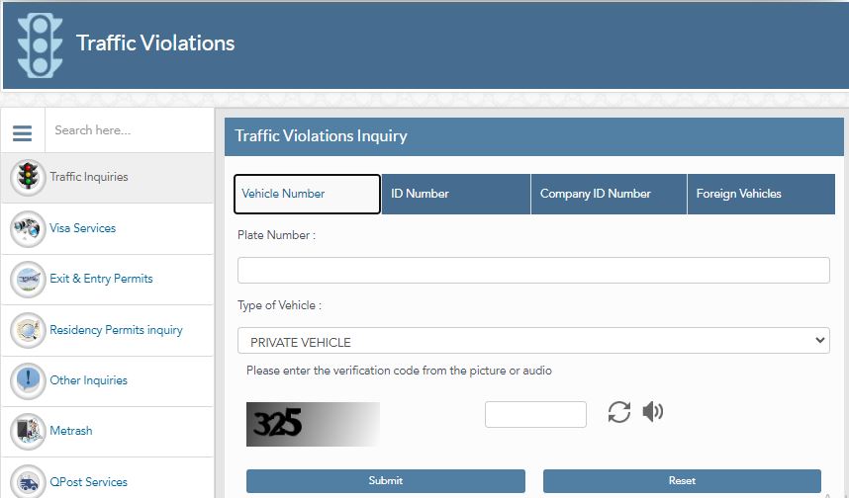The height and width of the screenshot is (498, 849).
Task: Open the hamburger menu in sidebar
Action: coord(22,132)
